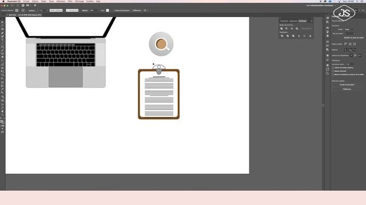Open the Gradient panel from dock
The height and width of the screenshot is (205, 366).
328,46
